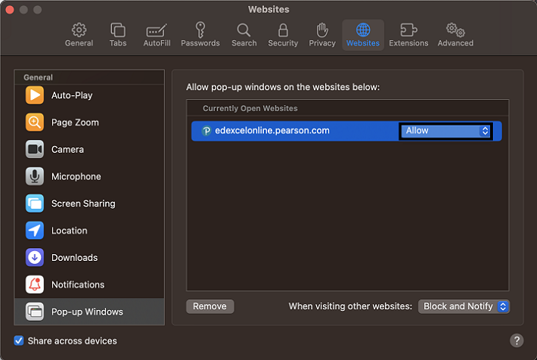Go to the Search preferences pane

point(244,35)
